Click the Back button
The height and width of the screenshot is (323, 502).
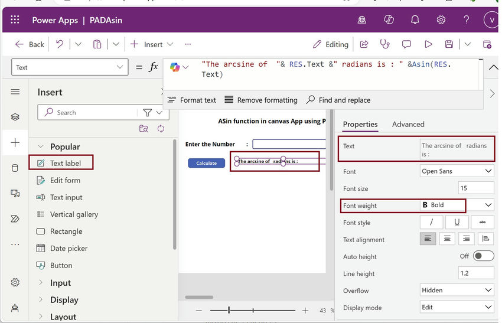30,44
